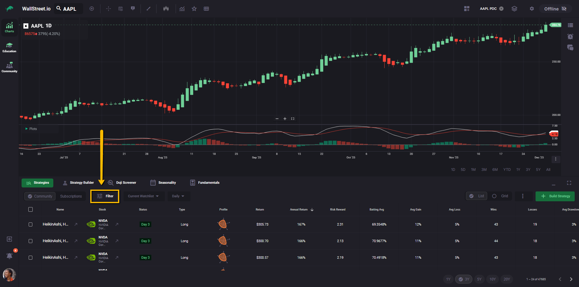Image resolution: width=579 pixels, height=287 pixels.
Task: Open the Fundamentals tab
Action: click(205, 183)
